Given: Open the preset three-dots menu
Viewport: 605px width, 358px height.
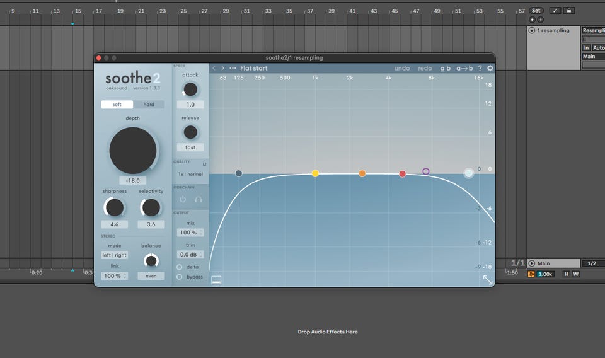Looking at the screenshot, I should pyautogui.click(x=233, y=68).
